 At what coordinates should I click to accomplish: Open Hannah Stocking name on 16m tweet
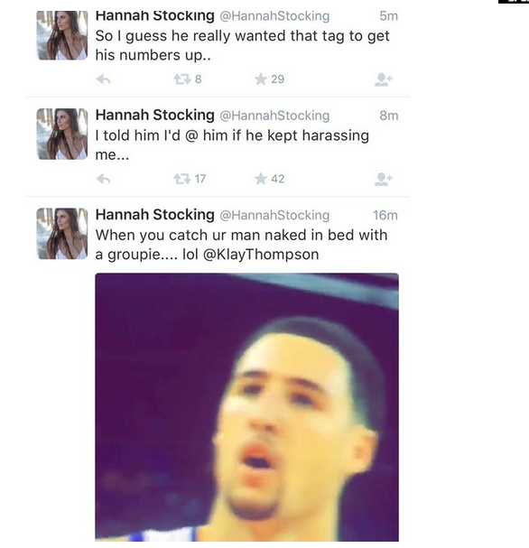point(154,215)
